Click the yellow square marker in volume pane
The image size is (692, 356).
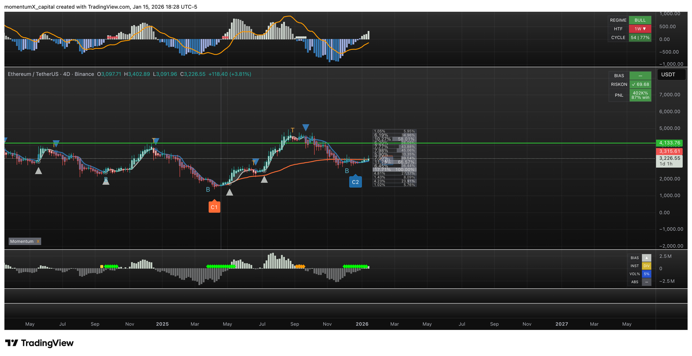(x=102, y=266)
